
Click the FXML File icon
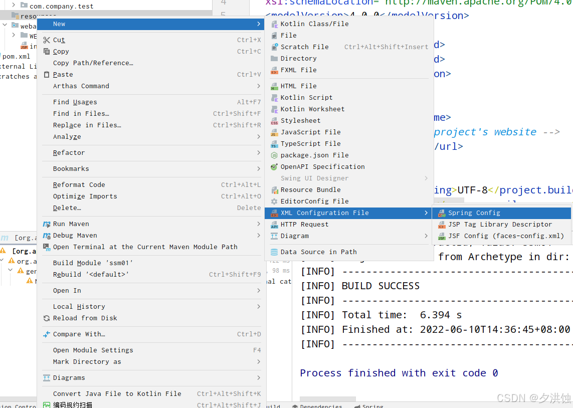point(274,70)
